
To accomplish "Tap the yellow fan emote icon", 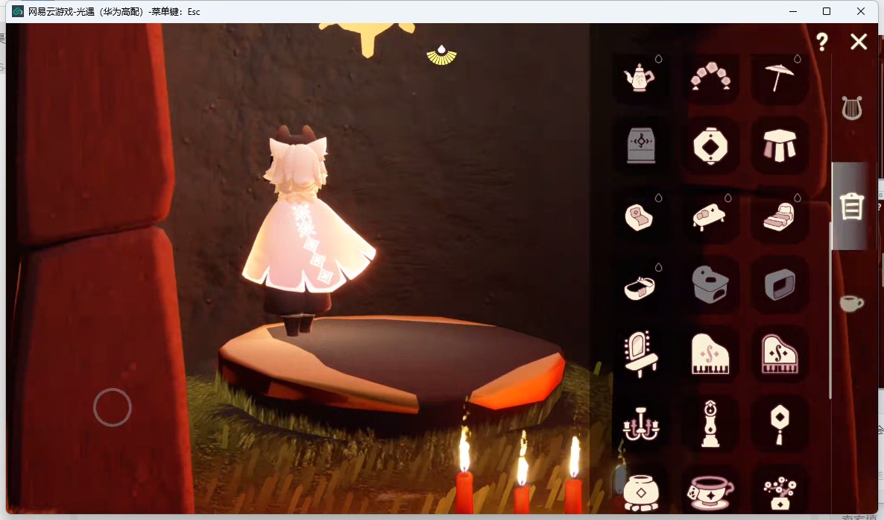I will pos(441,55).
